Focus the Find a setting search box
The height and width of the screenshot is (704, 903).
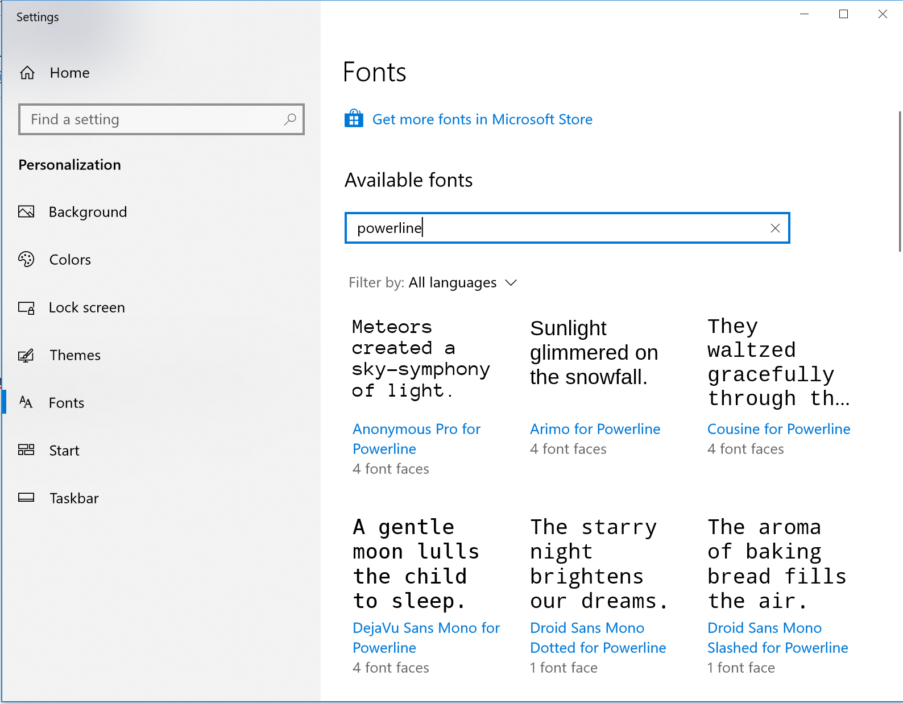pos(154,119)
